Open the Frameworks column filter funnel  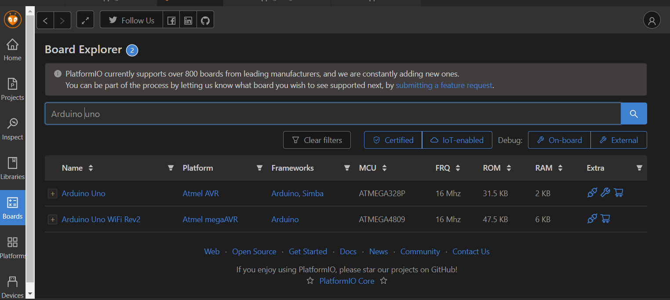pos(347,168)
